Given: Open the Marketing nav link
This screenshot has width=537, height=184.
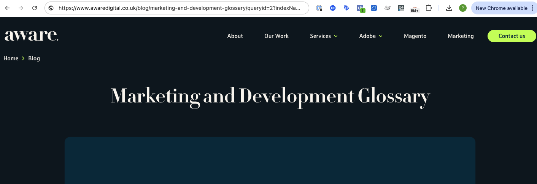Looking at the screenshot, I should pos(461,36).
